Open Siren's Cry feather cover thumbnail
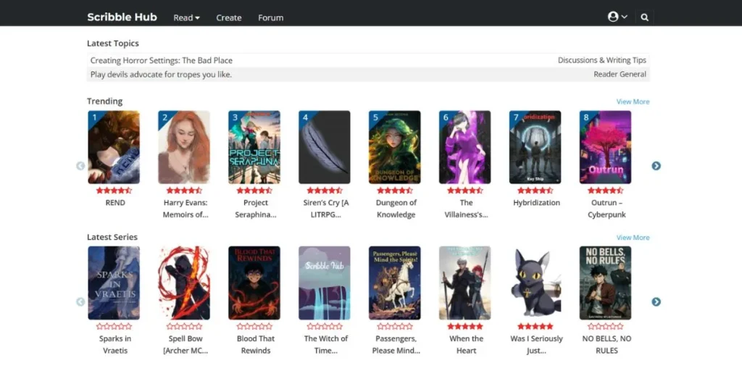 pyautogui.click(x=325, y=147)
